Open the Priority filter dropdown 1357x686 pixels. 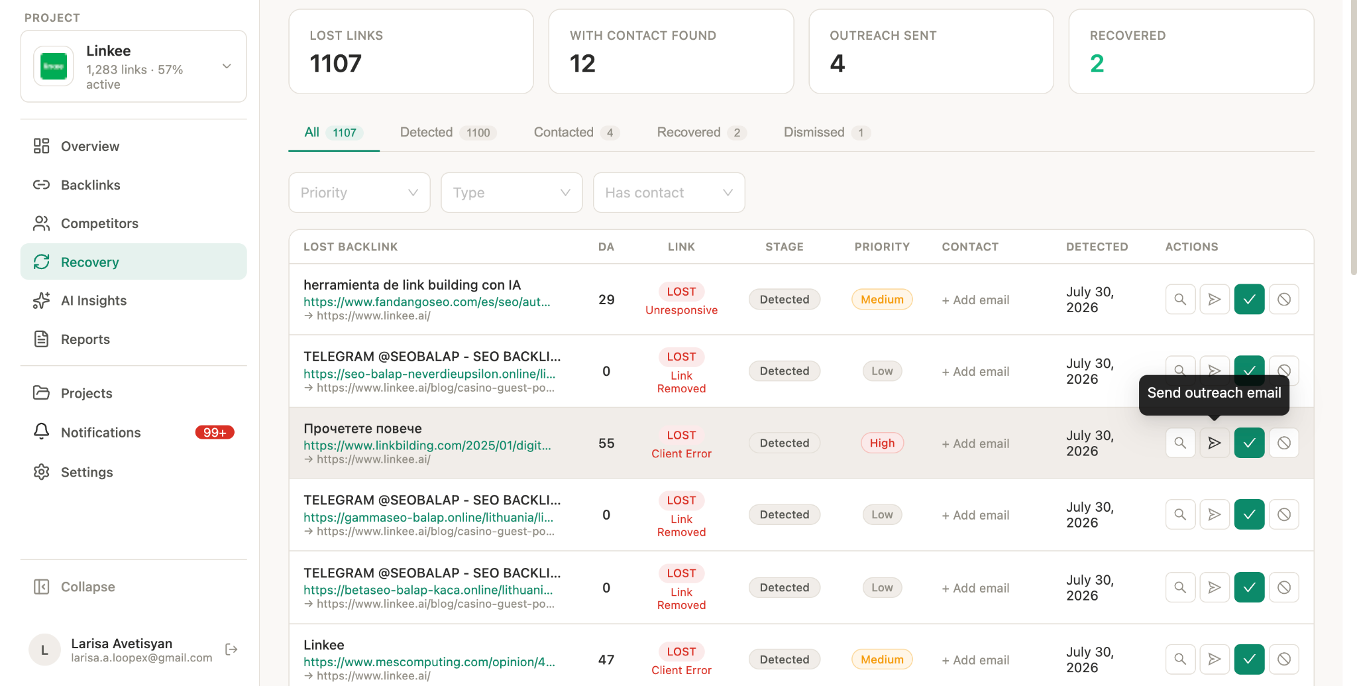click(359, 193)
